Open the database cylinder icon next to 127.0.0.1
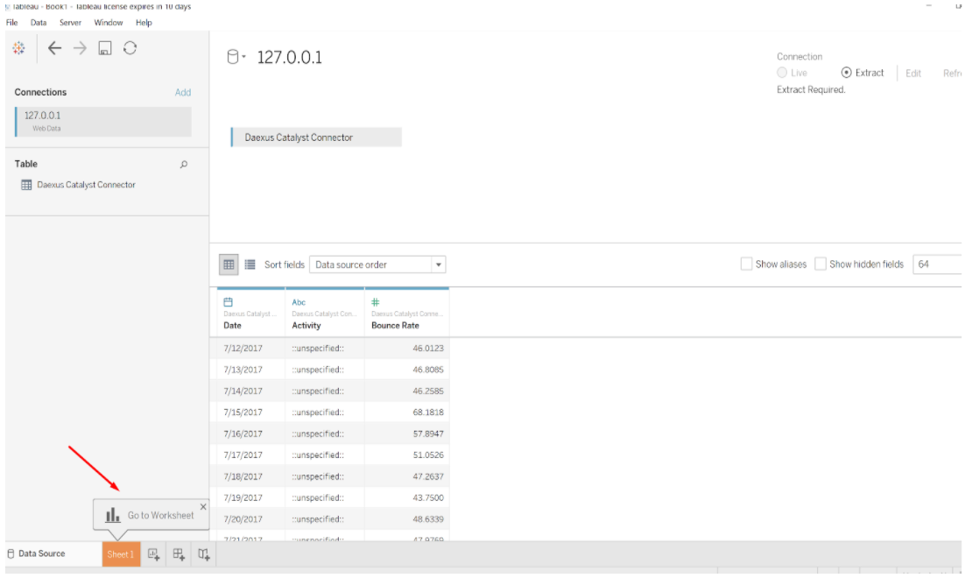This screenshot has height=578, width=979. coord(232,57)
